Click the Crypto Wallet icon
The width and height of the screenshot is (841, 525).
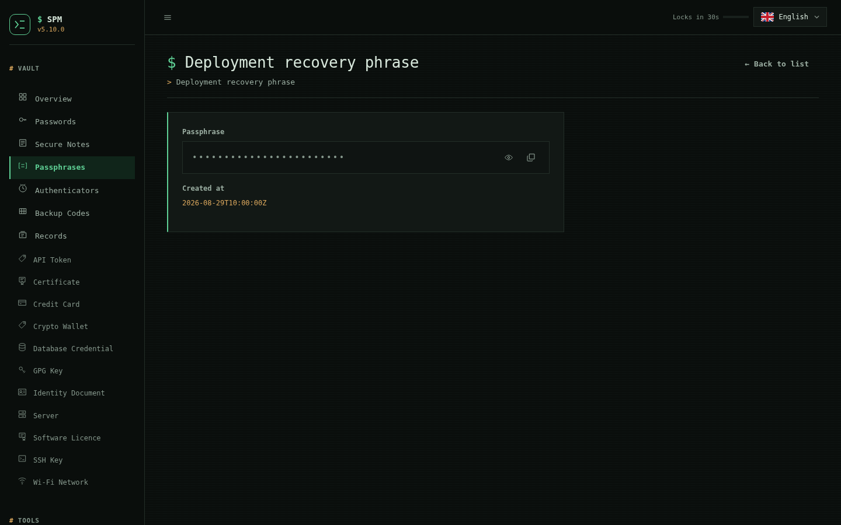point(22,325)
